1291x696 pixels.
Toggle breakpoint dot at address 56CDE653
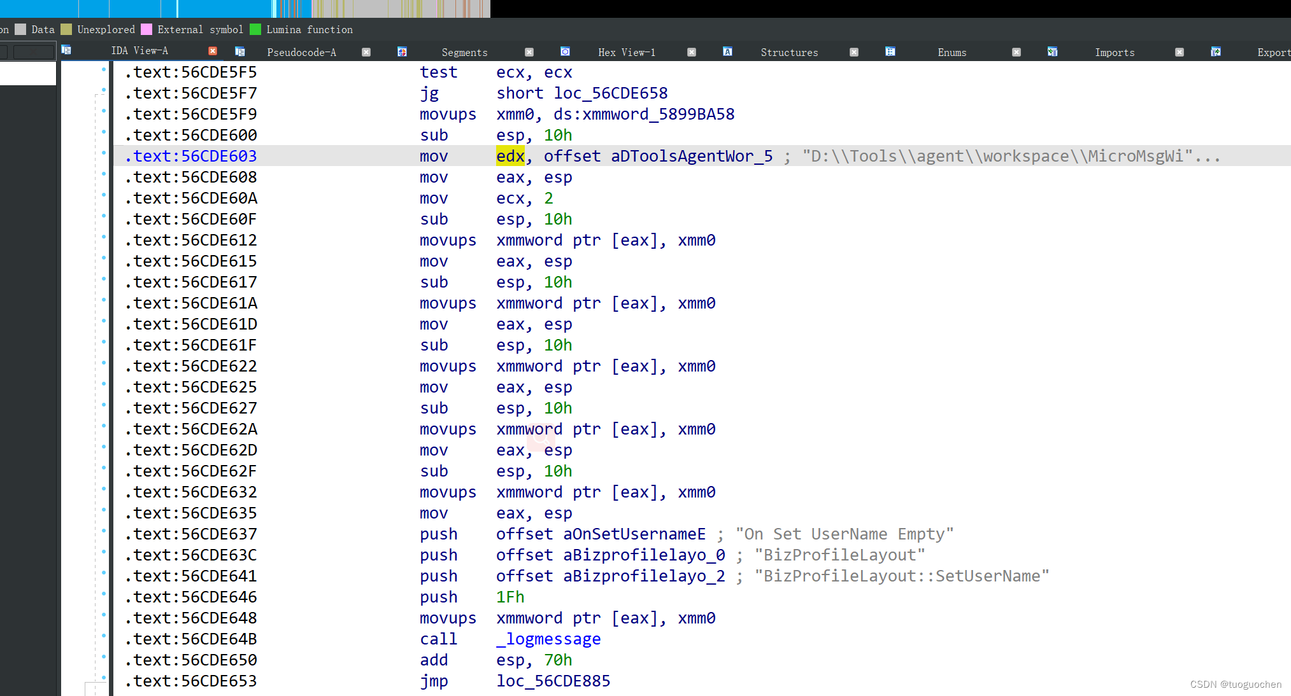[x=104, y=678]
